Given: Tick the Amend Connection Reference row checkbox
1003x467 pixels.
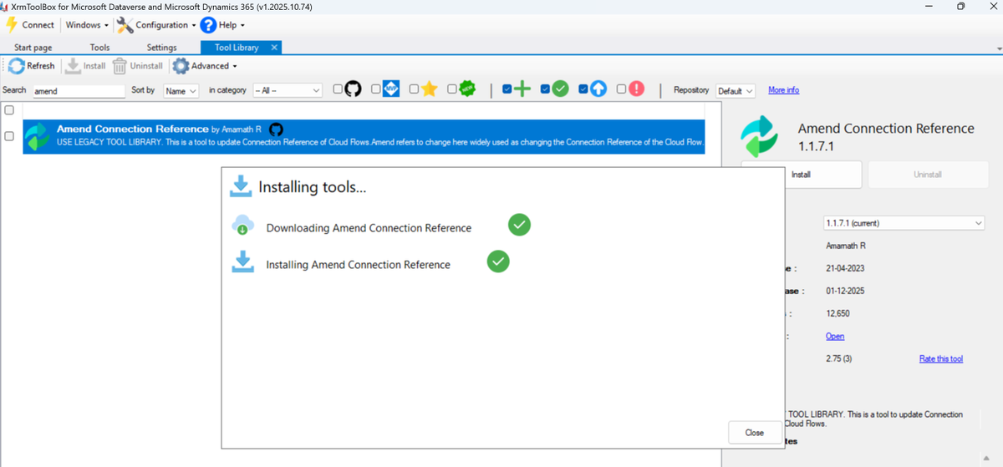Looking at the screenshot, I should 8,136.
